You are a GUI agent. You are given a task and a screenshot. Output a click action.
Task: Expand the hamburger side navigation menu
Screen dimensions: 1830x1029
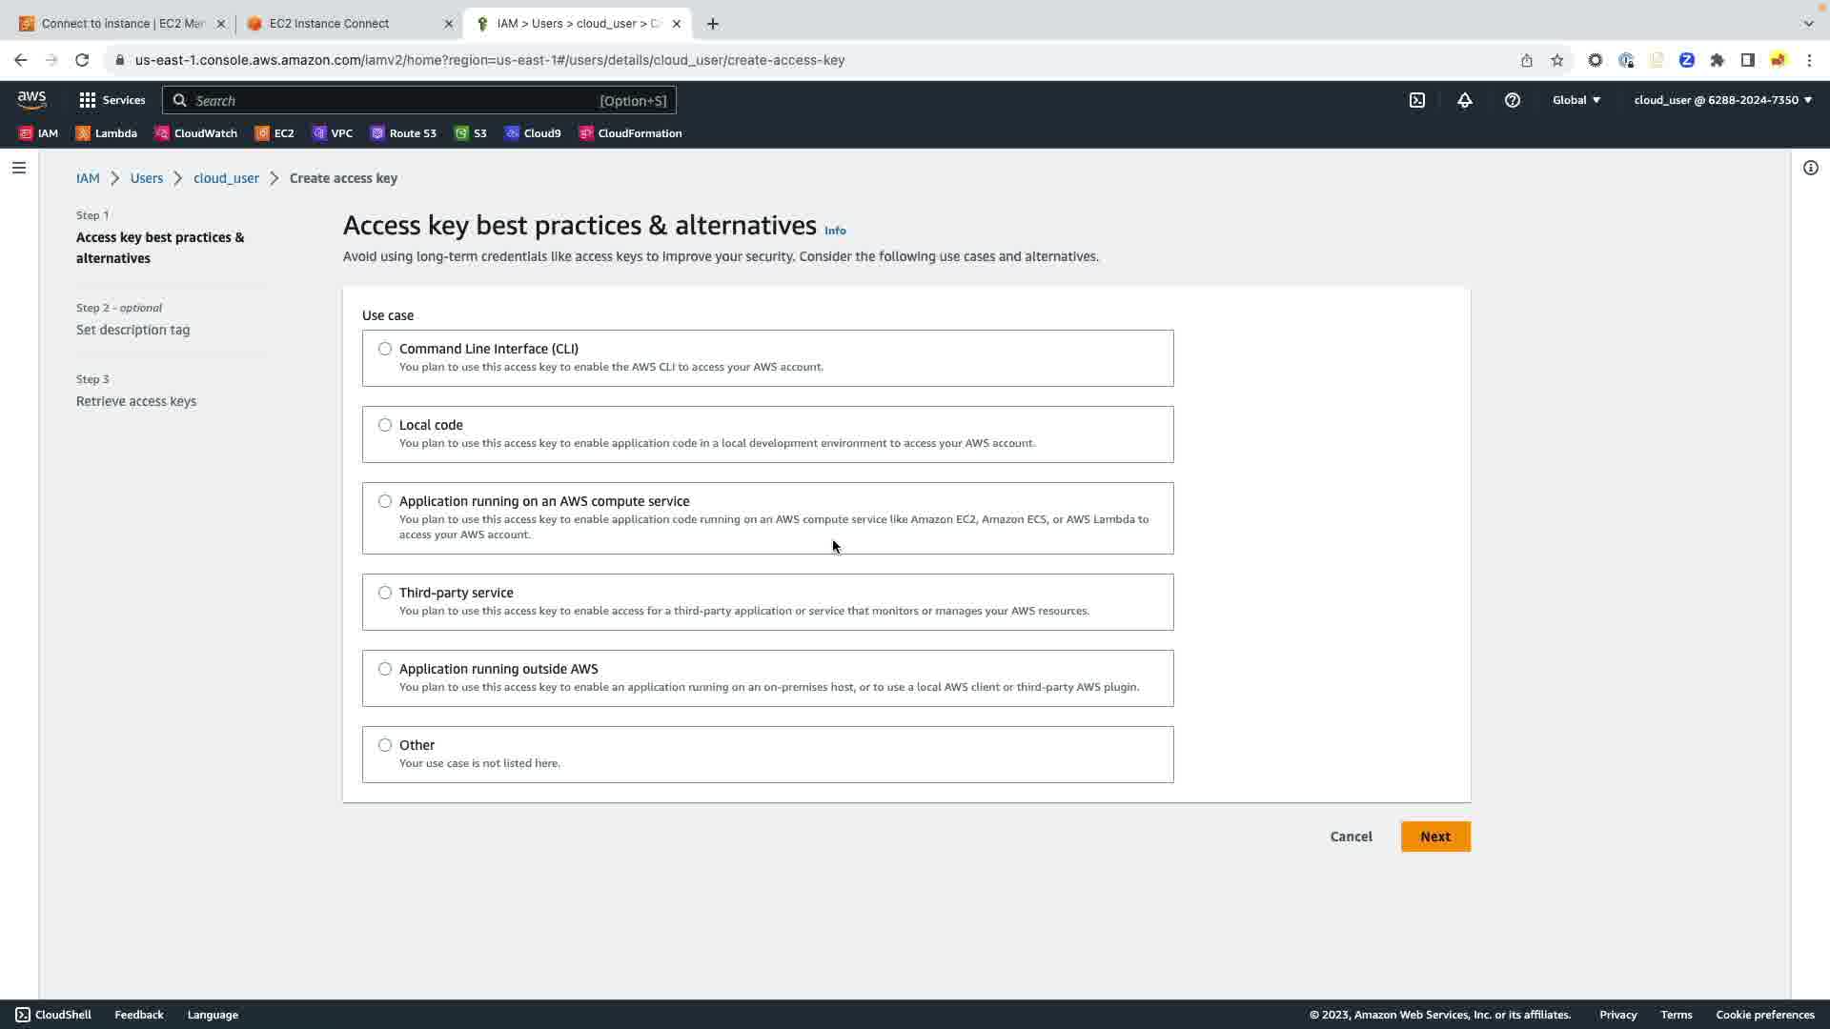pyautogui.click(x=19, y=168)
